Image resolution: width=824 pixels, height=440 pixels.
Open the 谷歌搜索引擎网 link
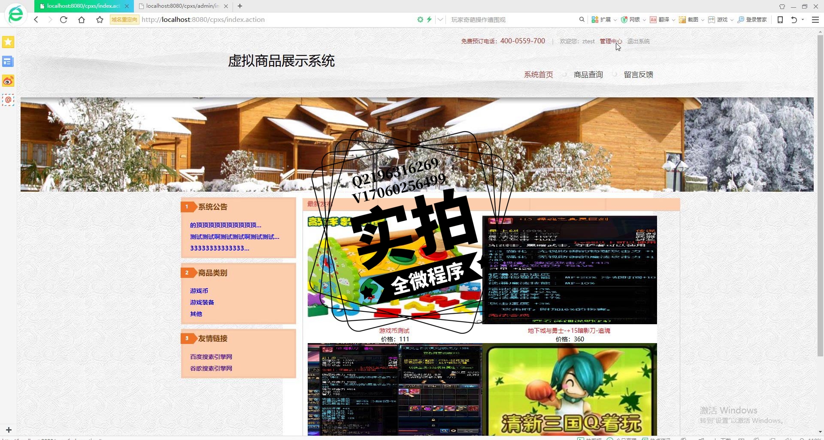coord(211,368)
